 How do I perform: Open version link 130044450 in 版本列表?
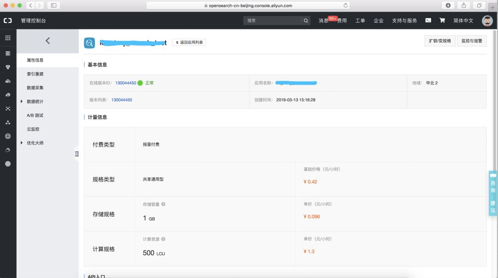[x=122, y=100]
